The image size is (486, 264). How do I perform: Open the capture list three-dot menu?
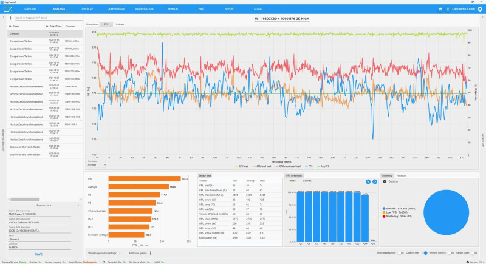tap(10, 18)
